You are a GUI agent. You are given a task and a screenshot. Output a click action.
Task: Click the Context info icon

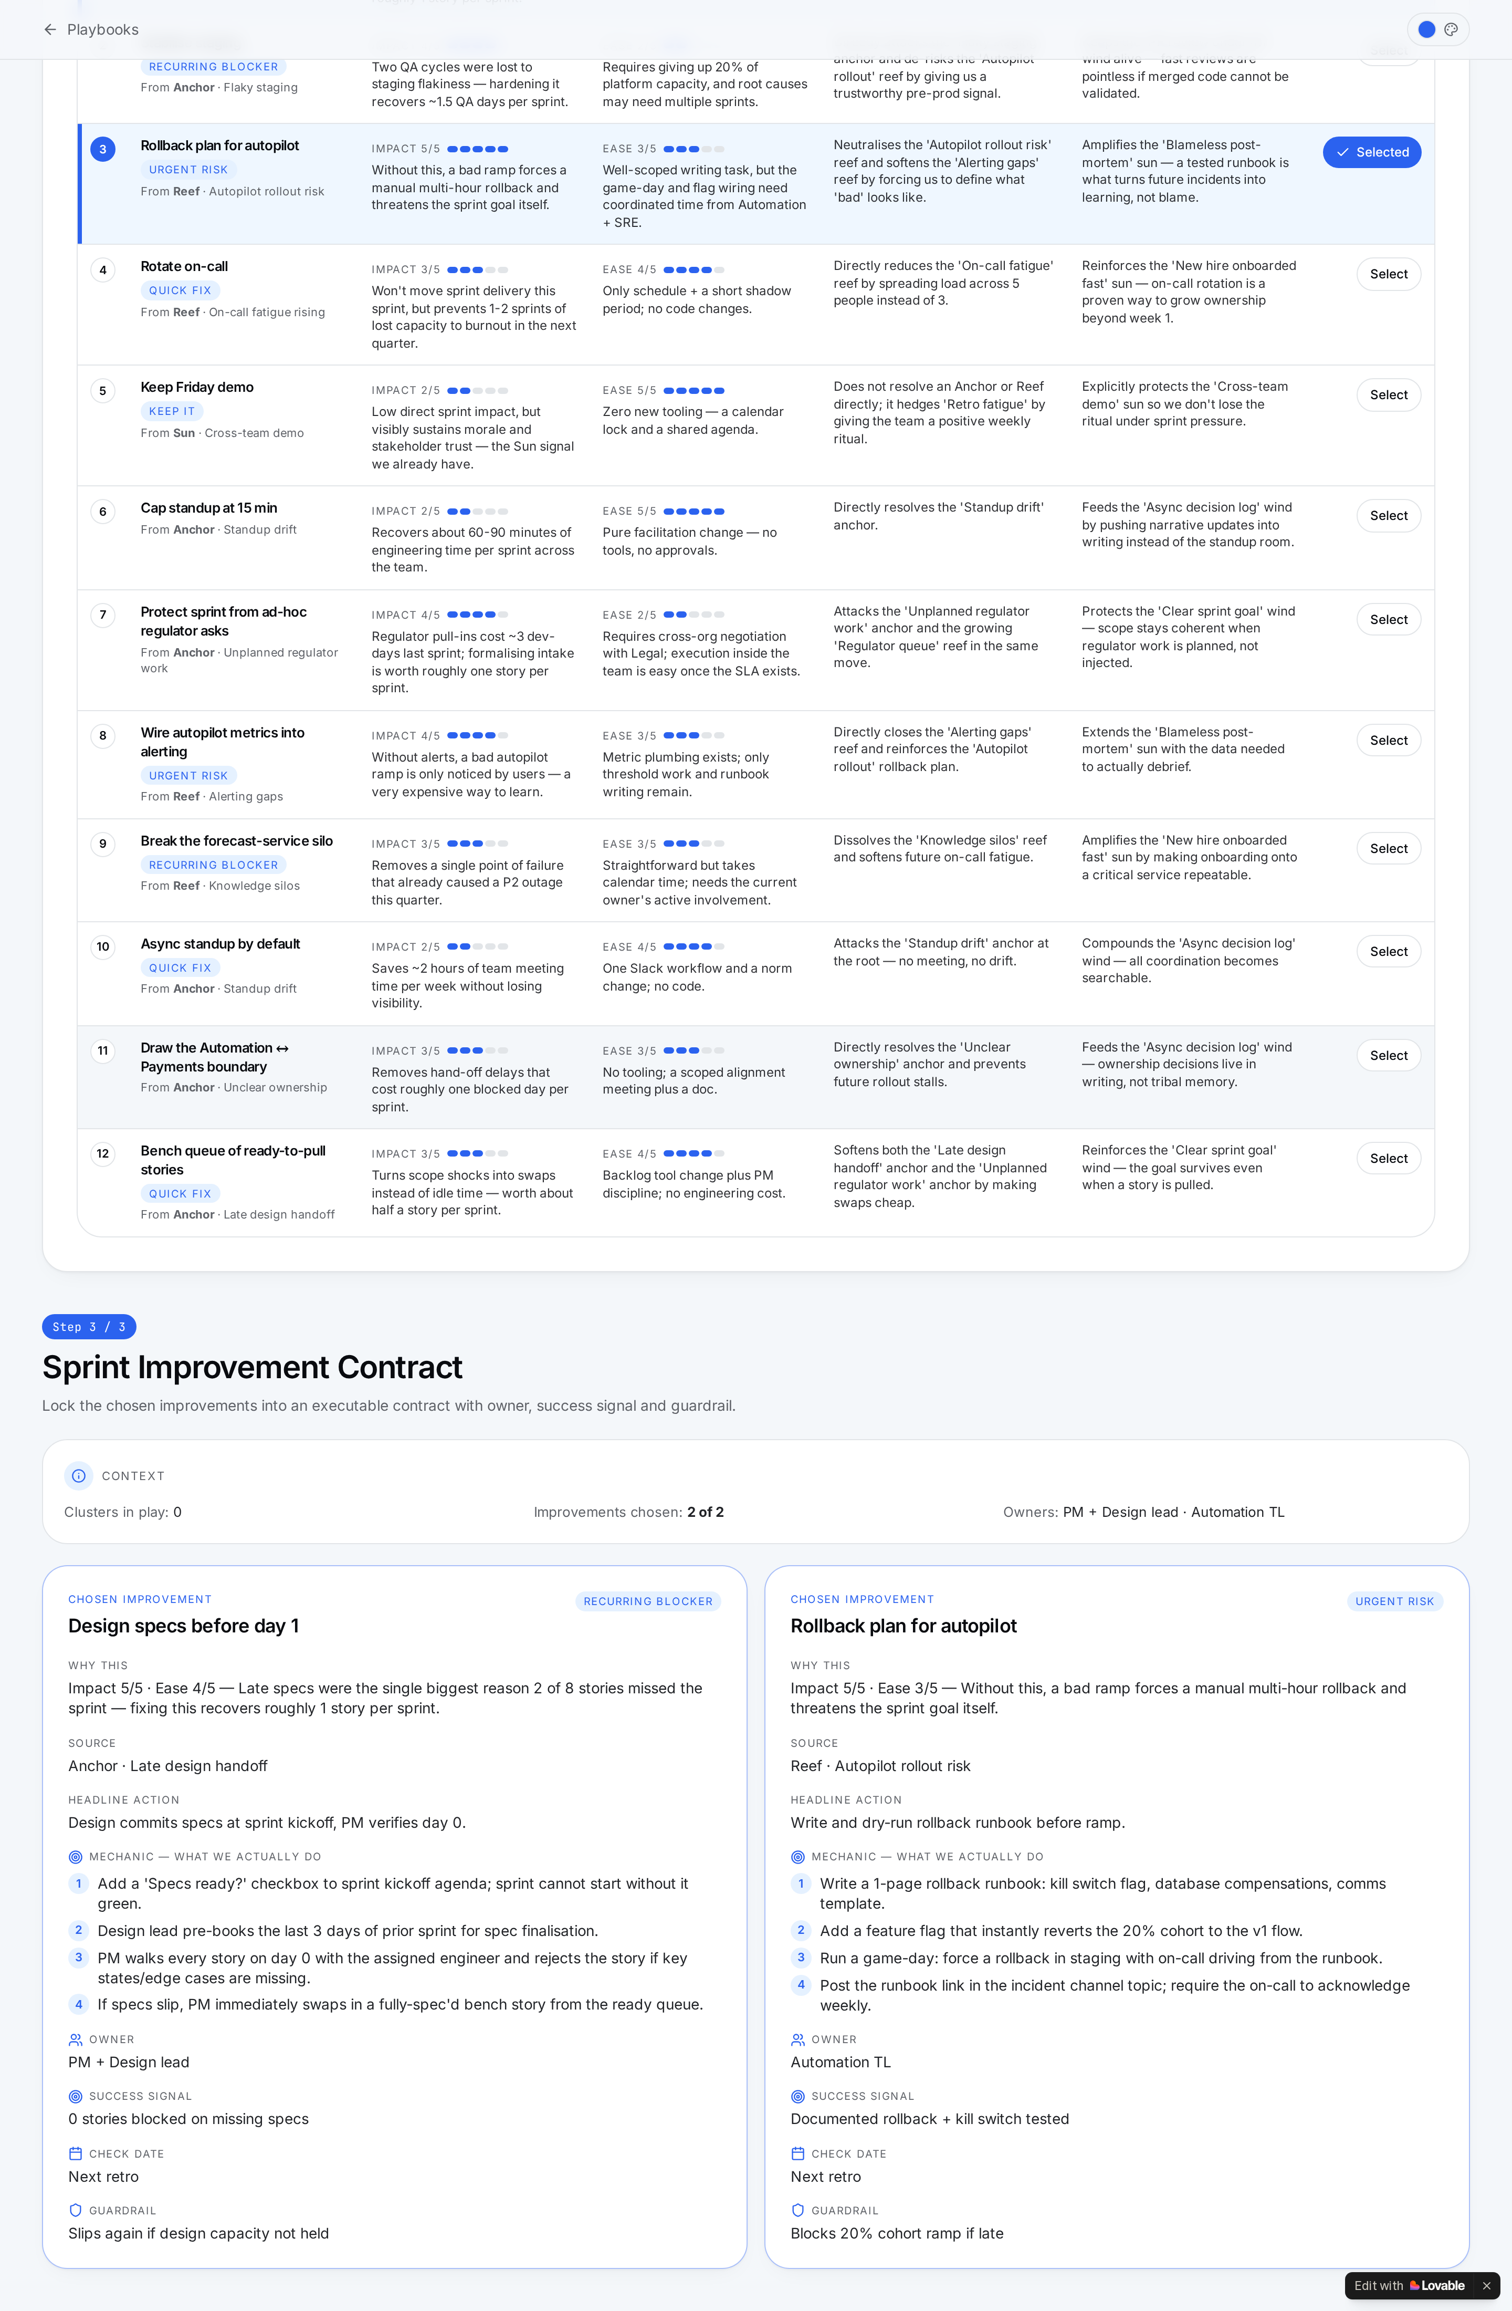coord(79,1476)
